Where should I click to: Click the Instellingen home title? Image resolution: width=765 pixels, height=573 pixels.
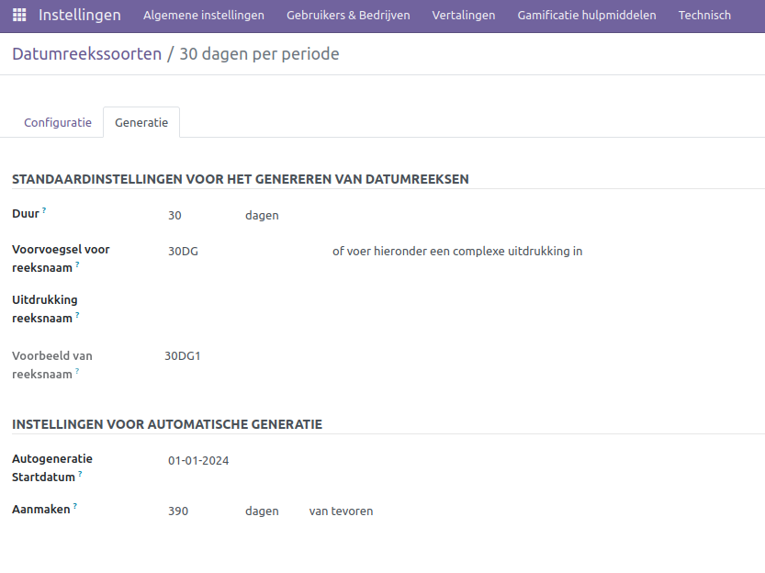pos(78,15)
